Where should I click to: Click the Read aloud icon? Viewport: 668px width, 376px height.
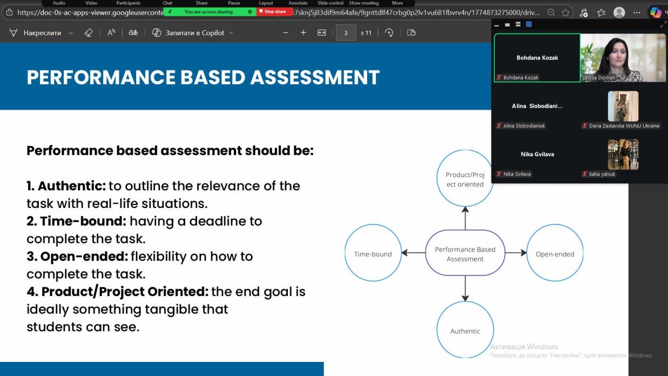pyautogui.click(x=111, y=32)
